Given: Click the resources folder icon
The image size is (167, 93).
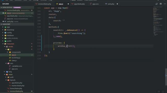Looking at the screenshot, I should coord(5,44).
